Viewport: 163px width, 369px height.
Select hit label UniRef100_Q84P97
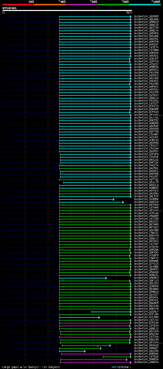(146, 269)
